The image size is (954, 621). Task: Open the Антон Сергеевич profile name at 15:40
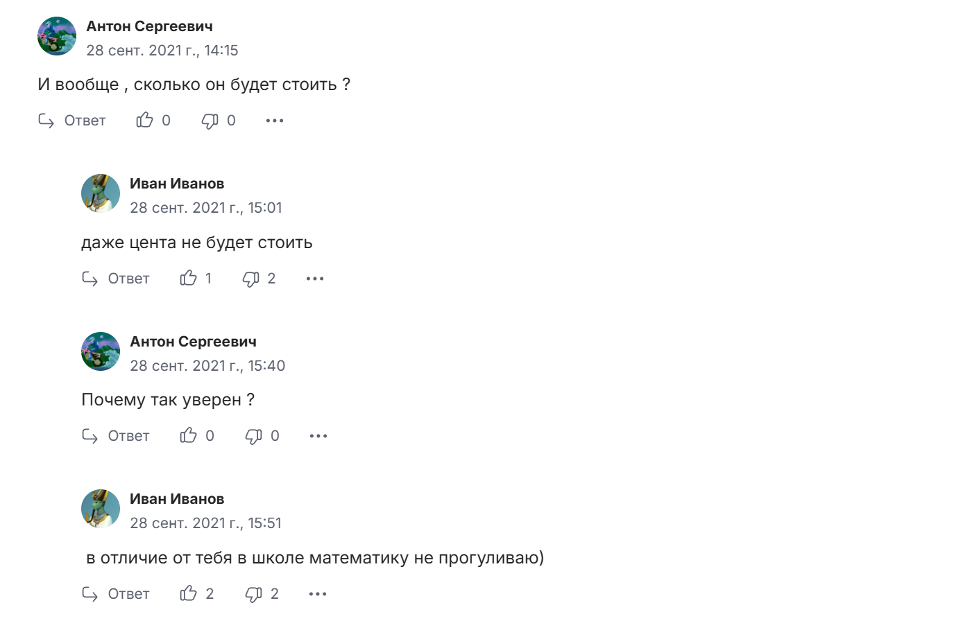pyautogui.click(x=193, y=342)
